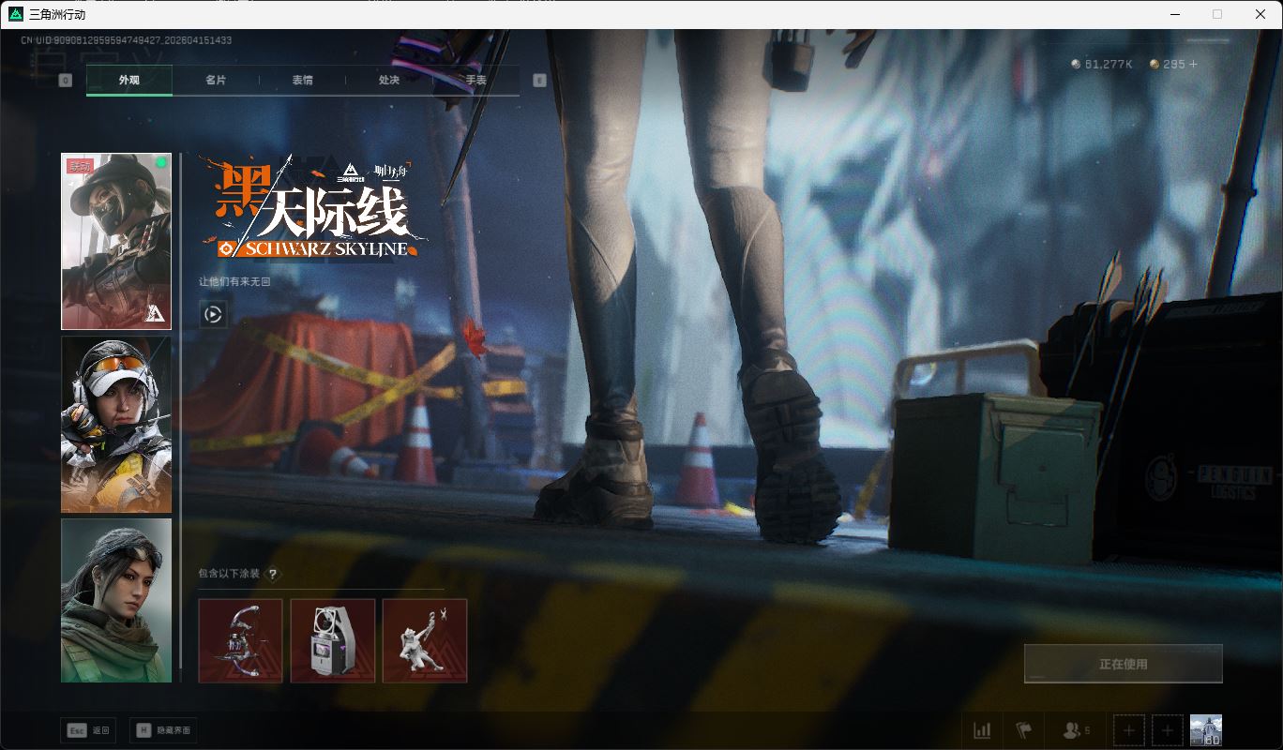Go to the 处决 tab
1283x750 pixels.
(389, 81)
